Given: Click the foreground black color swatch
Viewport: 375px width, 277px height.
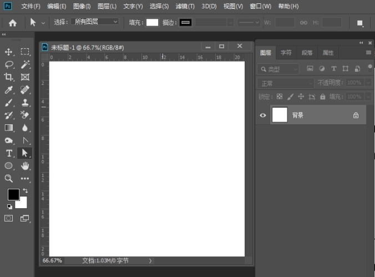Looking at the screenshot, I should 13,194.
